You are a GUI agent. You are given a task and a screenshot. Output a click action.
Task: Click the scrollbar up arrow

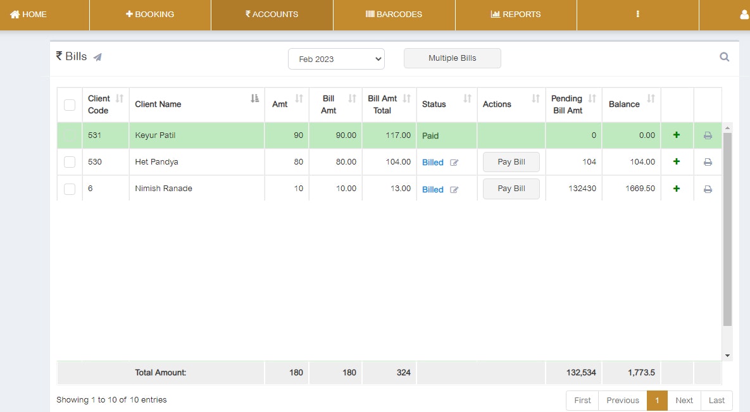[x=727, y=128]
